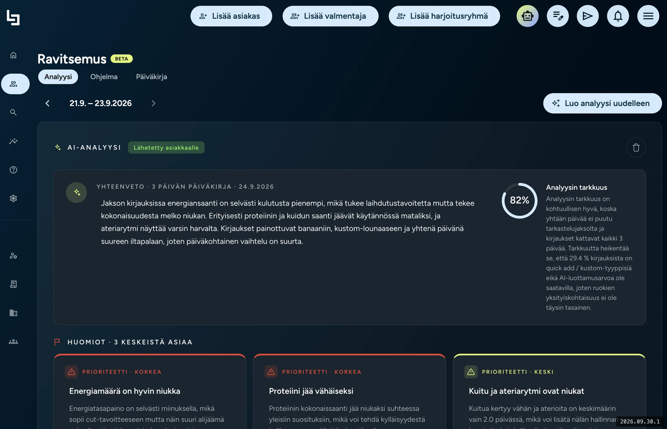
Task: Open the hamburger main menu
Action: [648, 16]
